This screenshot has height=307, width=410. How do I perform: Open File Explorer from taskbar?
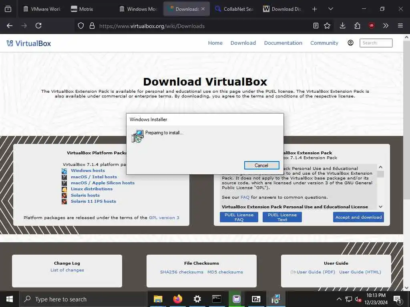[158, 299]
